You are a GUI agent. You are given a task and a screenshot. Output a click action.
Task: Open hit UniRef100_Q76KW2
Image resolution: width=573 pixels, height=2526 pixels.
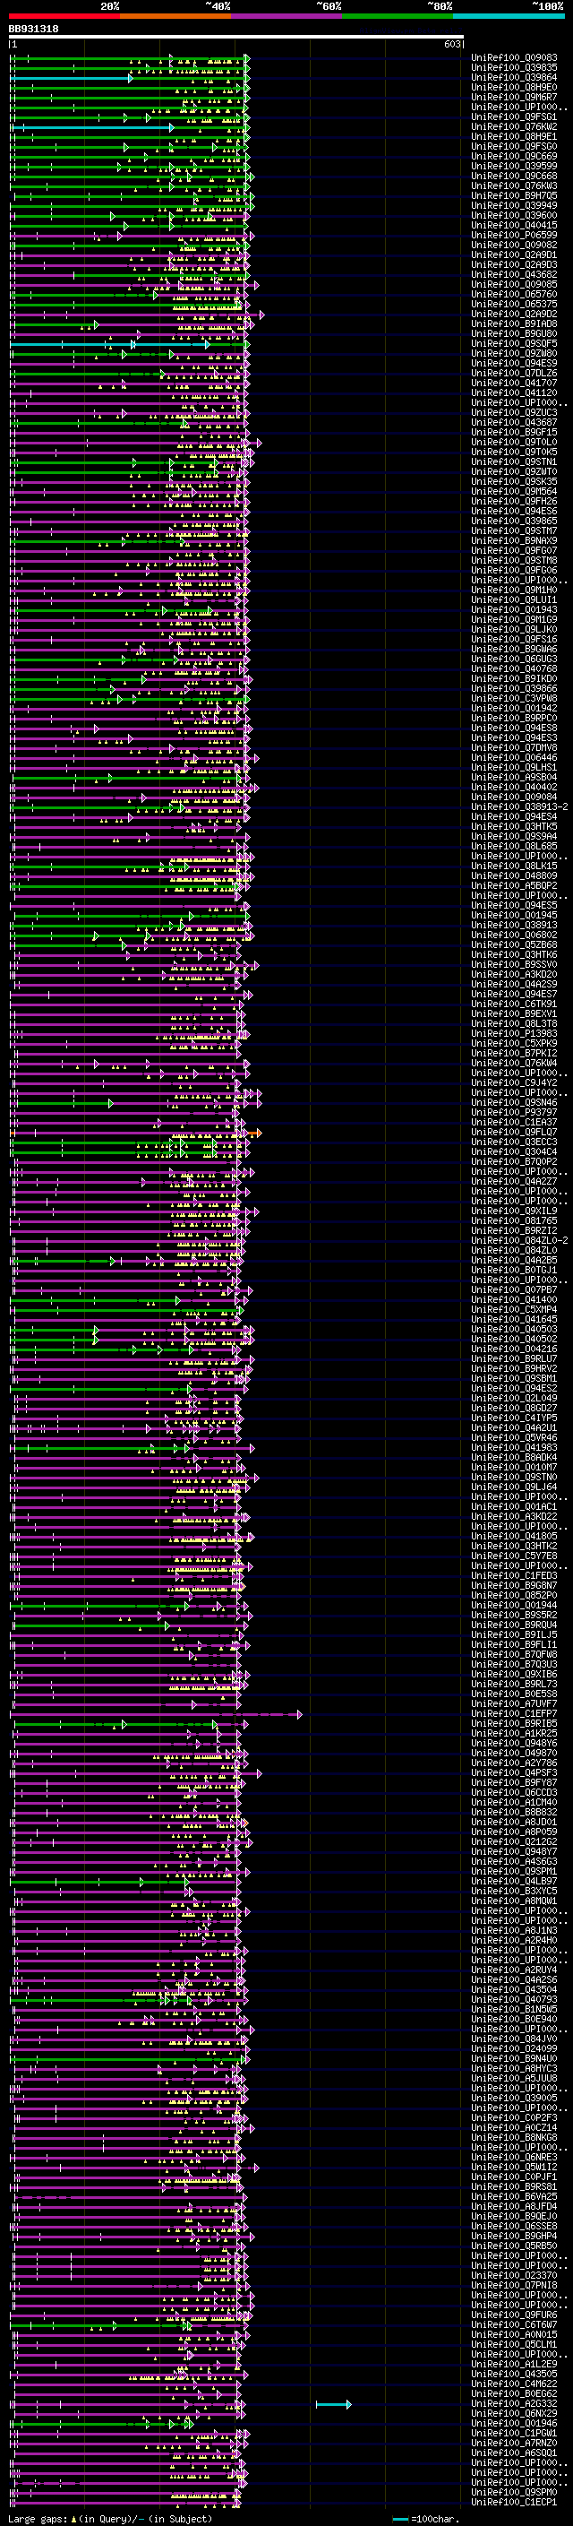(x=514, y=126)
